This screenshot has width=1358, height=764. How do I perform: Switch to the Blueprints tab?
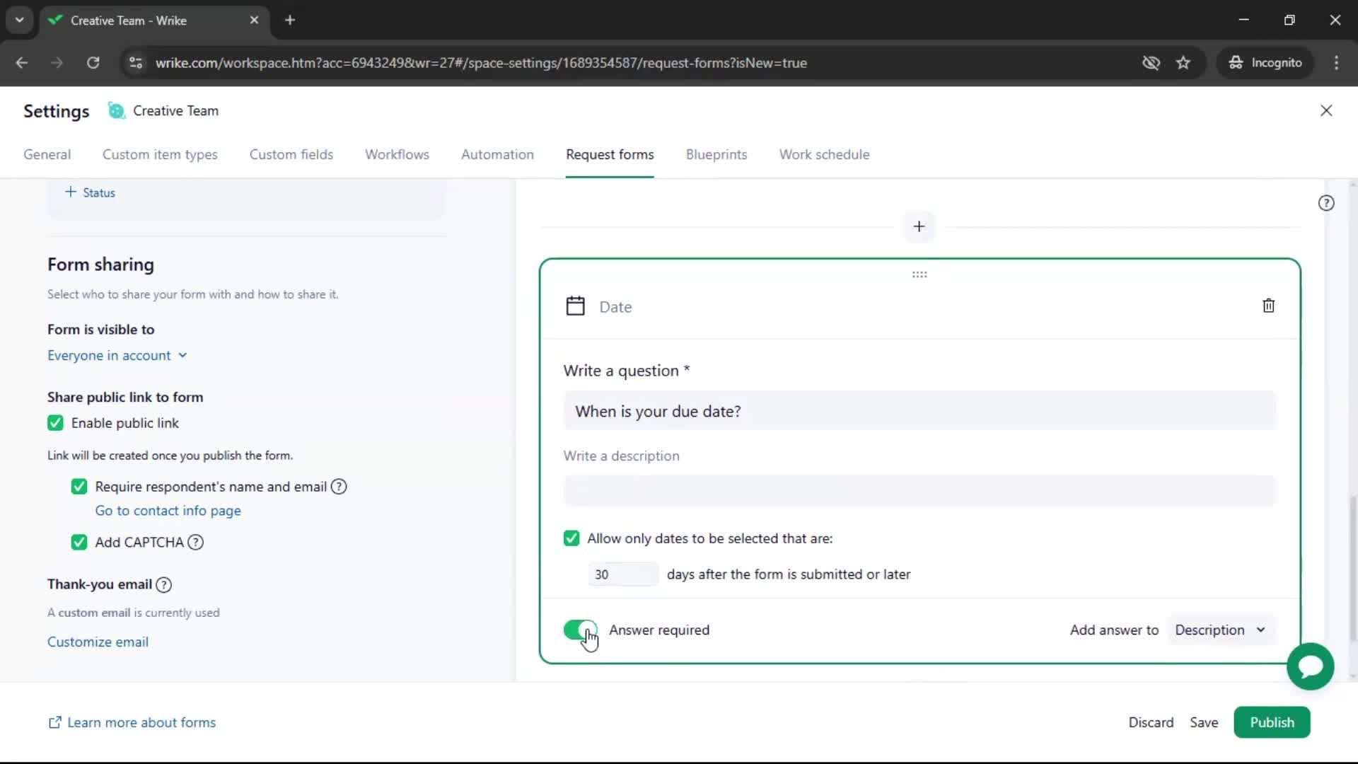[716, 154]
